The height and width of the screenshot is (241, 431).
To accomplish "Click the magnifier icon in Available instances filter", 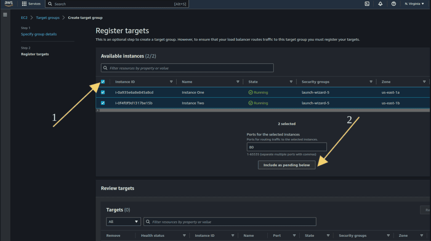I will coord(105,68).
